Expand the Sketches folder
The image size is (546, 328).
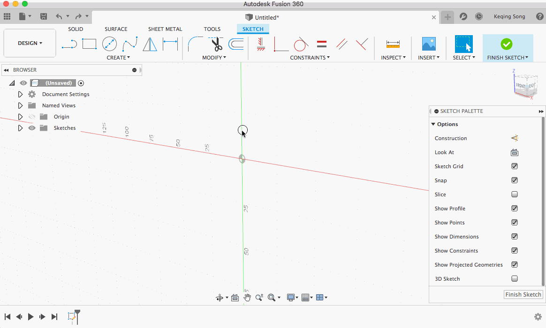click(x=20, y=127)
